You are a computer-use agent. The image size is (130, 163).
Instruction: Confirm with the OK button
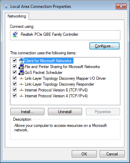point(84,154)
